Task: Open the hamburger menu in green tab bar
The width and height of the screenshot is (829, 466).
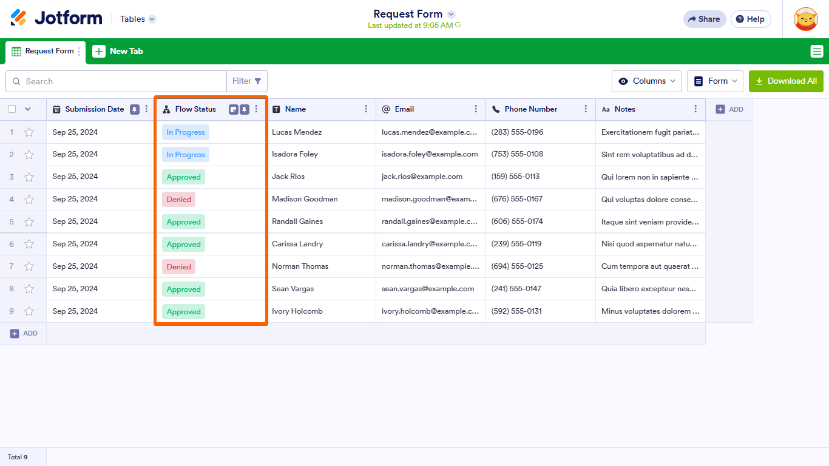Action: (x=817, y=52)
